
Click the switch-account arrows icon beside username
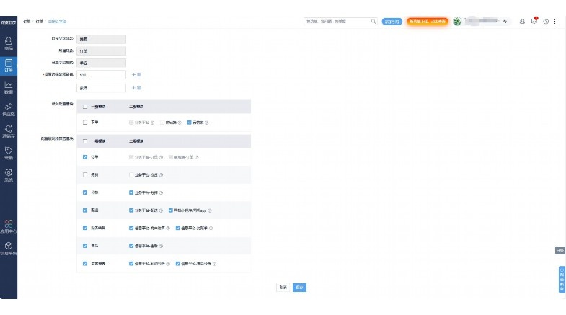pyautogui.click(x=505, y=22)
